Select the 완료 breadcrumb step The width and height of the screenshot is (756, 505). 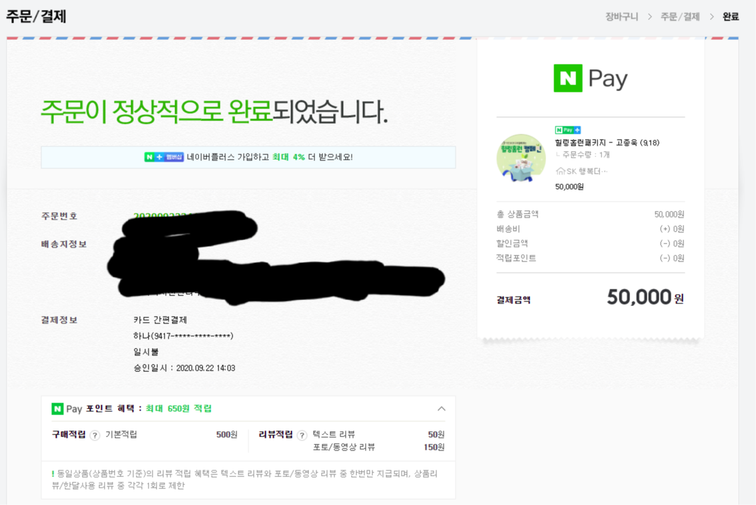(731, 17)
